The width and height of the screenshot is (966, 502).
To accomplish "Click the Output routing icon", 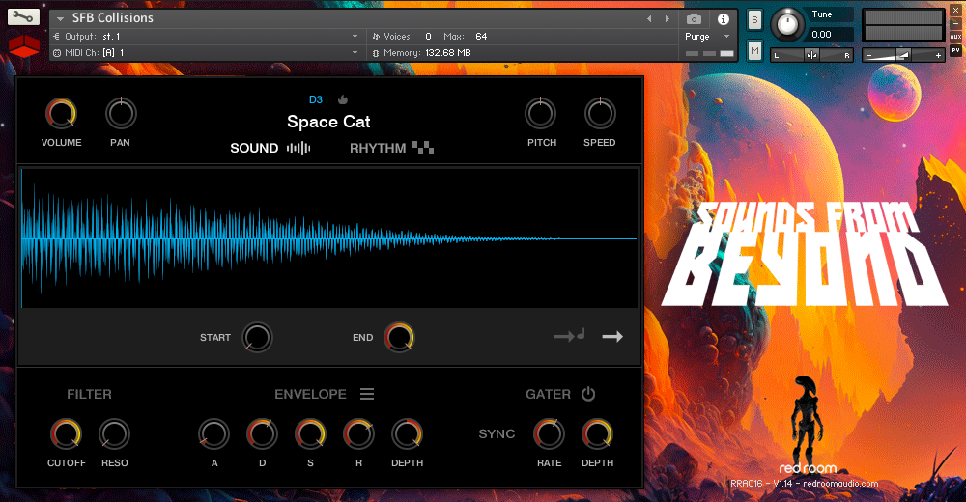I will click(x=57, y=37).
